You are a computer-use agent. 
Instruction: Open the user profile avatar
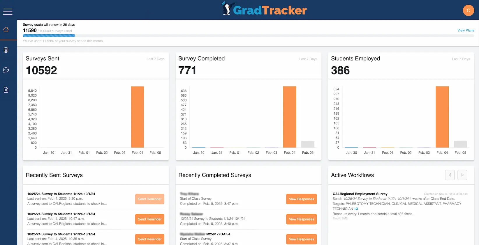coord(468,10)
